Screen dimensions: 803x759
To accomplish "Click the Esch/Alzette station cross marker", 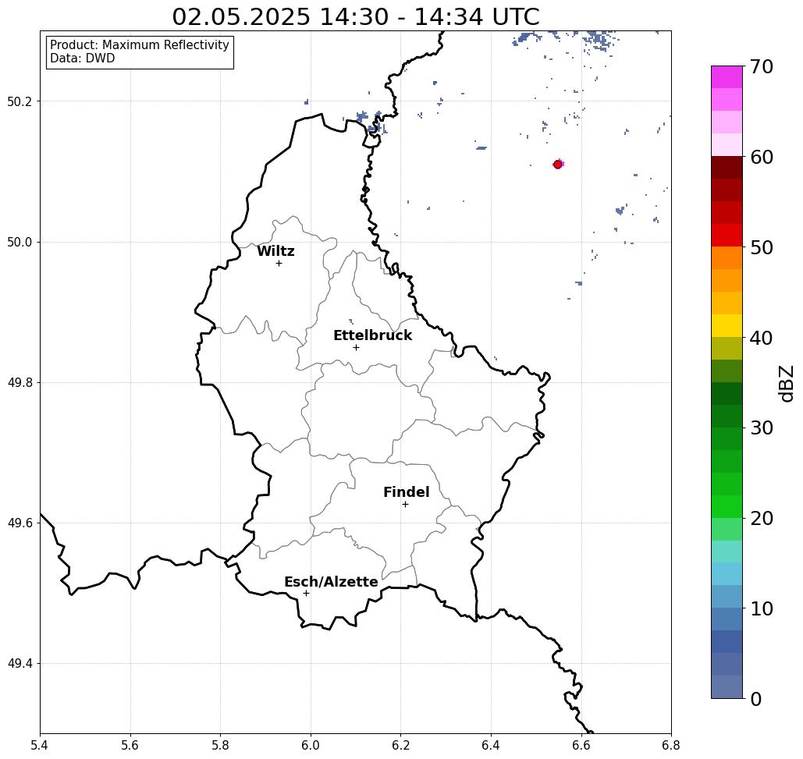I will tap(306, 593).
